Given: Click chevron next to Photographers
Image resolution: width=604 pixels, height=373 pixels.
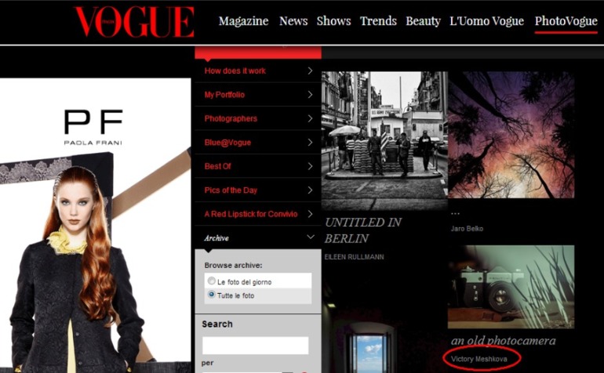Looking at the screenshot, I should [310, 118].
